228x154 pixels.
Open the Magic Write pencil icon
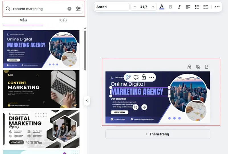pos(128,77)
